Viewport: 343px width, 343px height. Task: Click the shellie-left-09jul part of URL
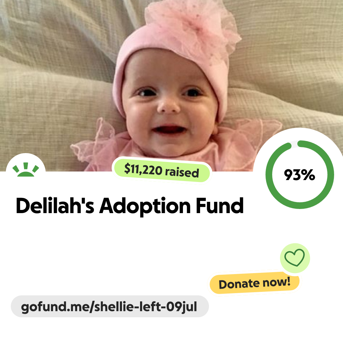point(146,306)
